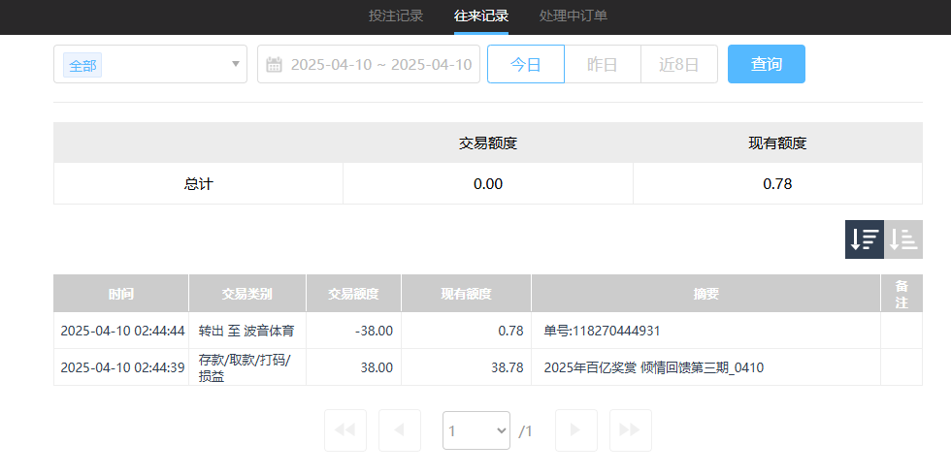Select the 近8日 date filter
This screenshot has height=476, width=951.
[679, 65]
